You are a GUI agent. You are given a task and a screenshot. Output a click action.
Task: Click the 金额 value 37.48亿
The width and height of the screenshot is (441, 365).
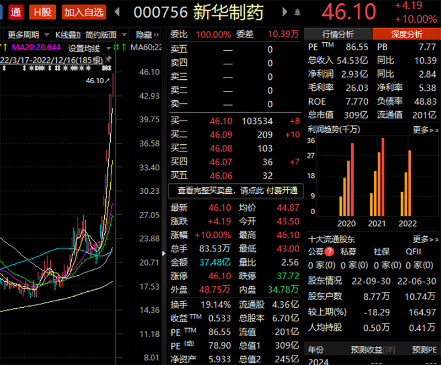coord(215,262)
